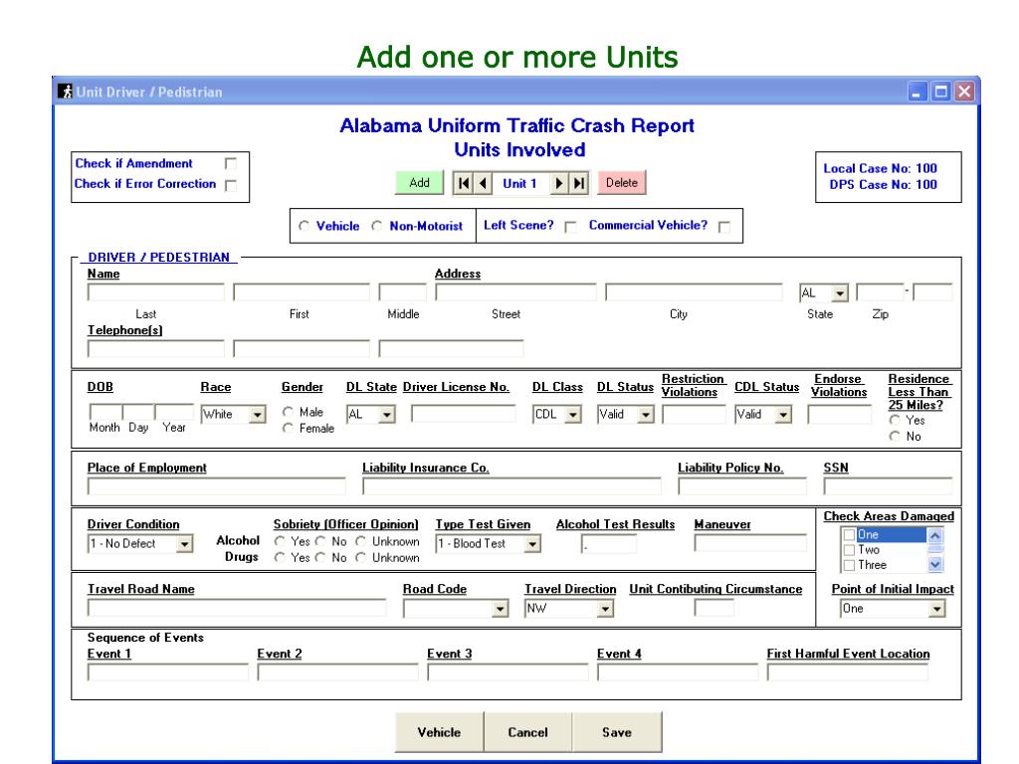The image size is (1019, 764).
Task: Click the Event 1 field
Action: (168, 672)
